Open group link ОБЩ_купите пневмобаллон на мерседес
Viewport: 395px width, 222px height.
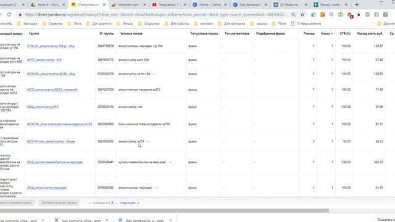pos(55,162)
